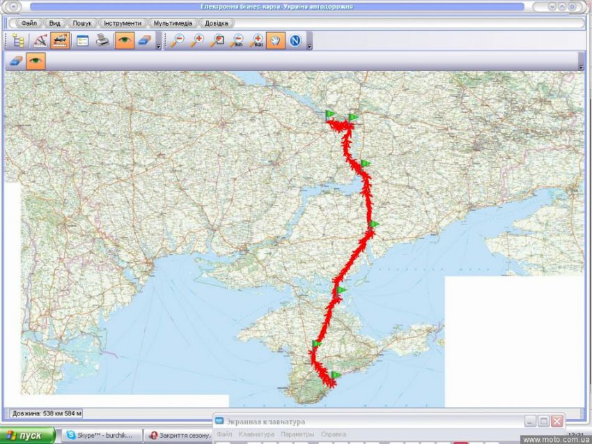Viewport: 592px width, 444px height.
Task: Open Параметры menu in on-screen keyboard window
Action: 297,434
